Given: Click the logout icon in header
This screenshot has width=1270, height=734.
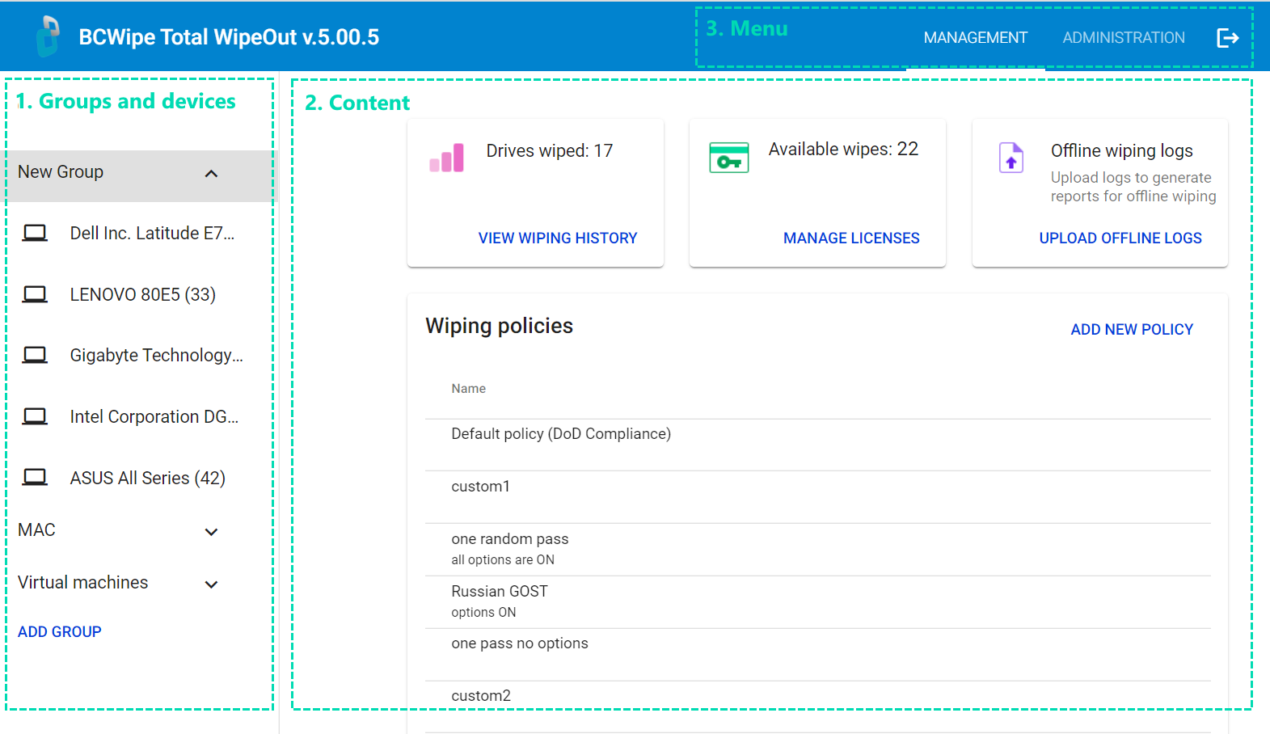Looking at the screenshot, I should [1228, 37].
